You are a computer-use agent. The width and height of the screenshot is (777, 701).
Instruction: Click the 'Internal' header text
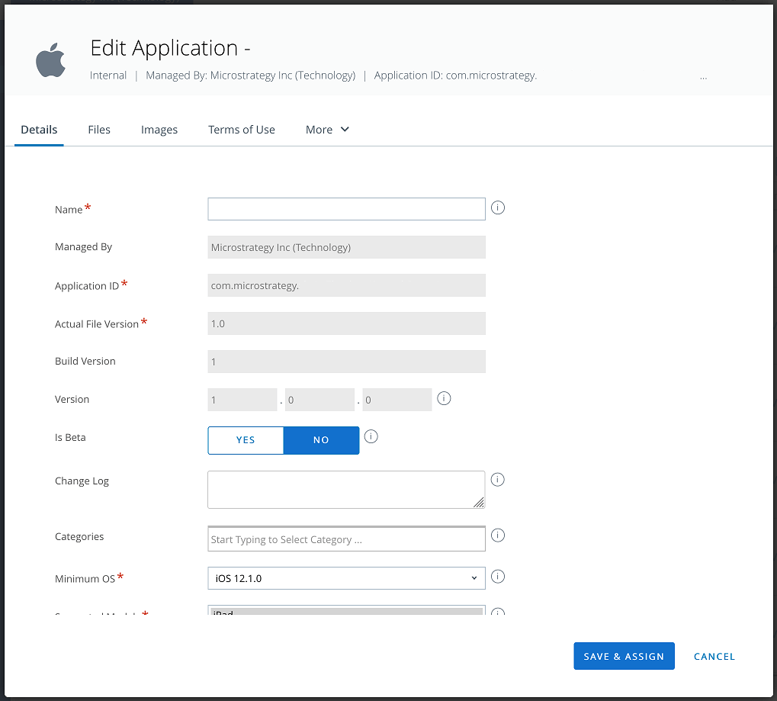pos(108,76)
